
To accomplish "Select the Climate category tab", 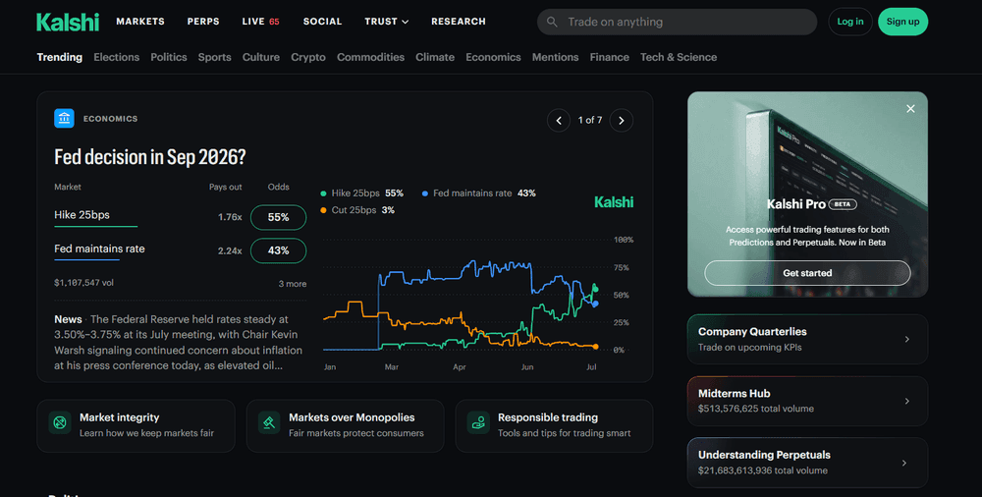I will click(x=435, y=57).
